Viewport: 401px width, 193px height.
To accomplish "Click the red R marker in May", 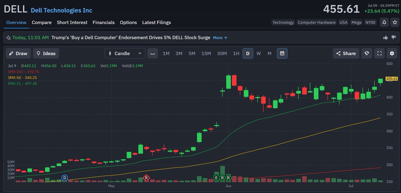I will [146, 178].
